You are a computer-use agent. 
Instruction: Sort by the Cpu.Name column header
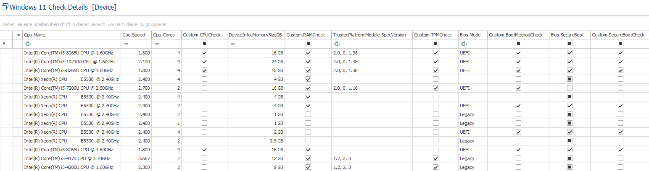pyautogui.click(x=71, y=35)
